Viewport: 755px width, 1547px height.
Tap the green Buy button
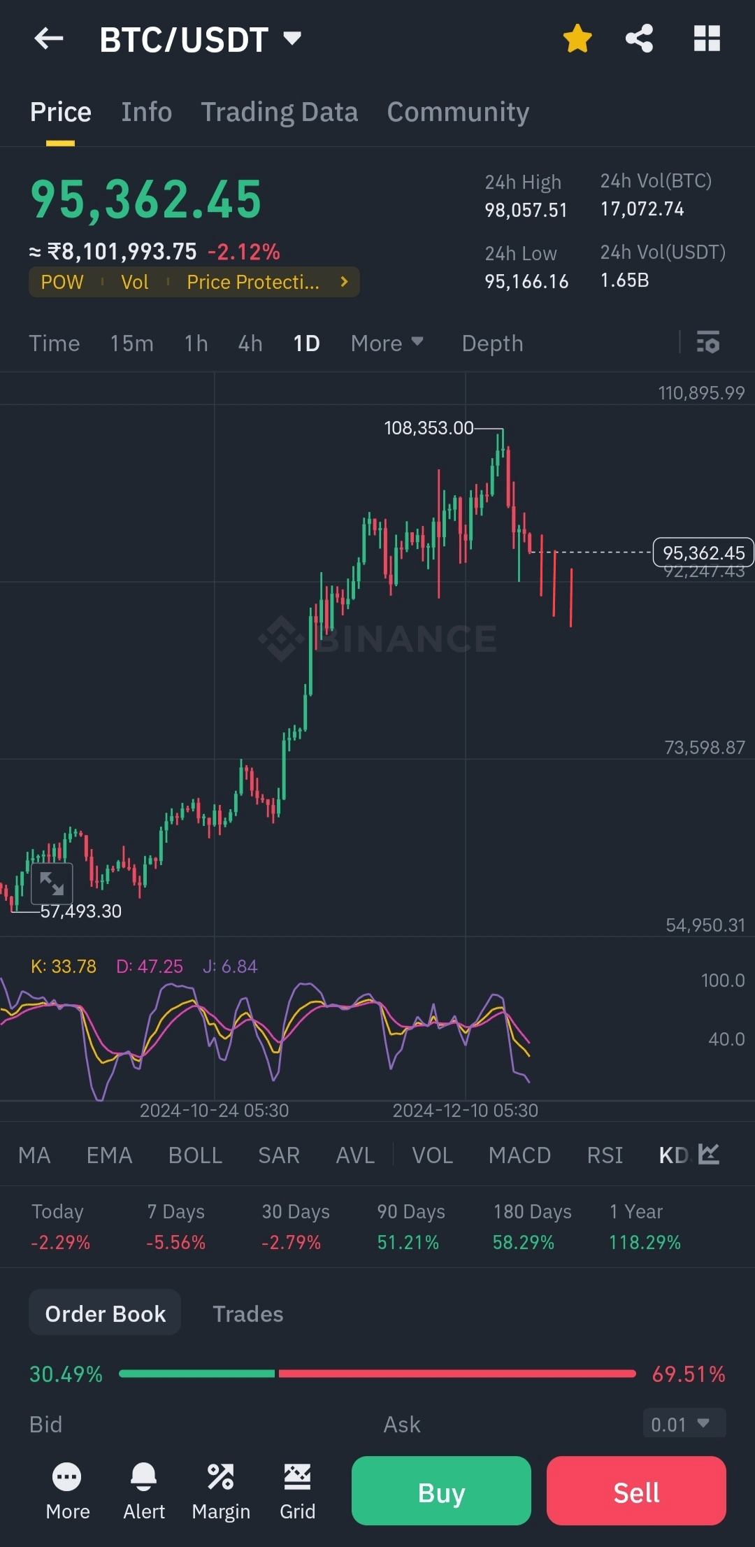tap(441, 1491)
